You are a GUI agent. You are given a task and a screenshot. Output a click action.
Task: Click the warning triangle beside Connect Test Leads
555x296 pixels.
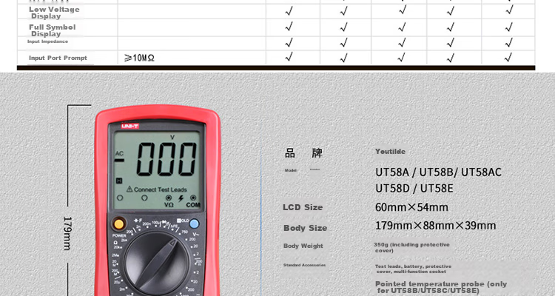pos(129,189)
